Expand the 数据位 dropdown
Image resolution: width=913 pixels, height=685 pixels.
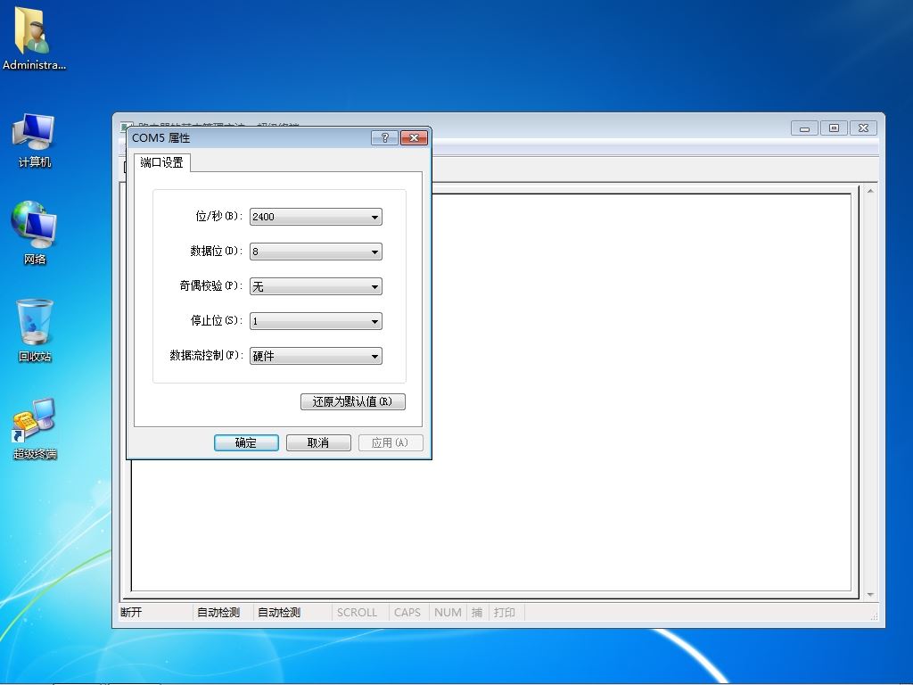316,252
